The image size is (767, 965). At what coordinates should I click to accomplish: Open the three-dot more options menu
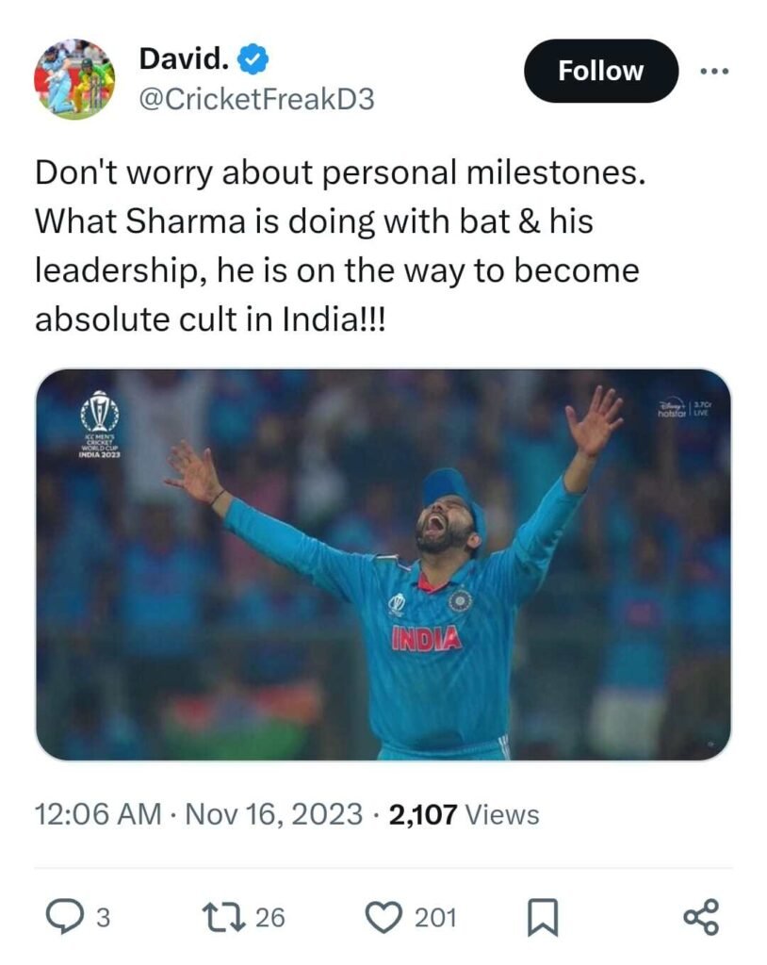[x=715, y=71]
